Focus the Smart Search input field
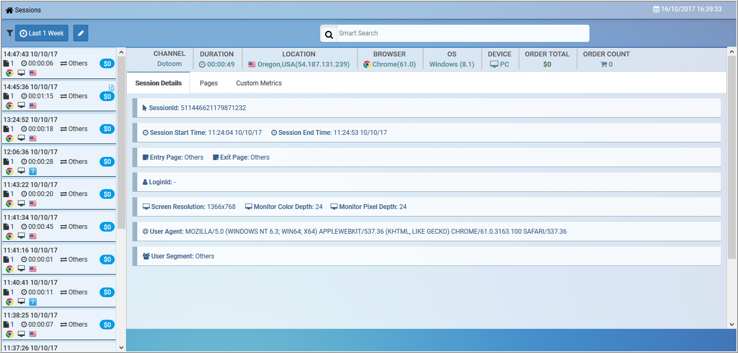Viewport: 738px width, 353px height. [463, 33]
